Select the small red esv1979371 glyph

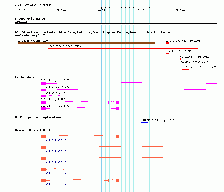[167, 43]
